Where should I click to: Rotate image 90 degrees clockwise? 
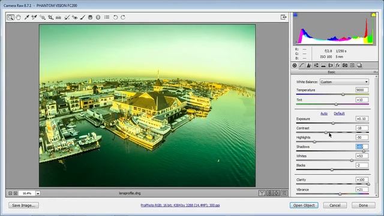(123, 17)
